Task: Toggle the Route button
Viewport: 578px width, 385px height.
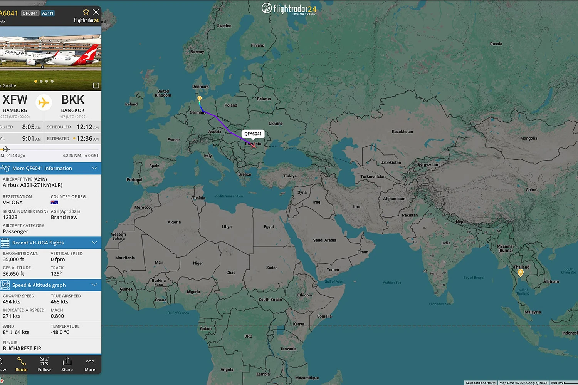Action: tap(22, 364)
